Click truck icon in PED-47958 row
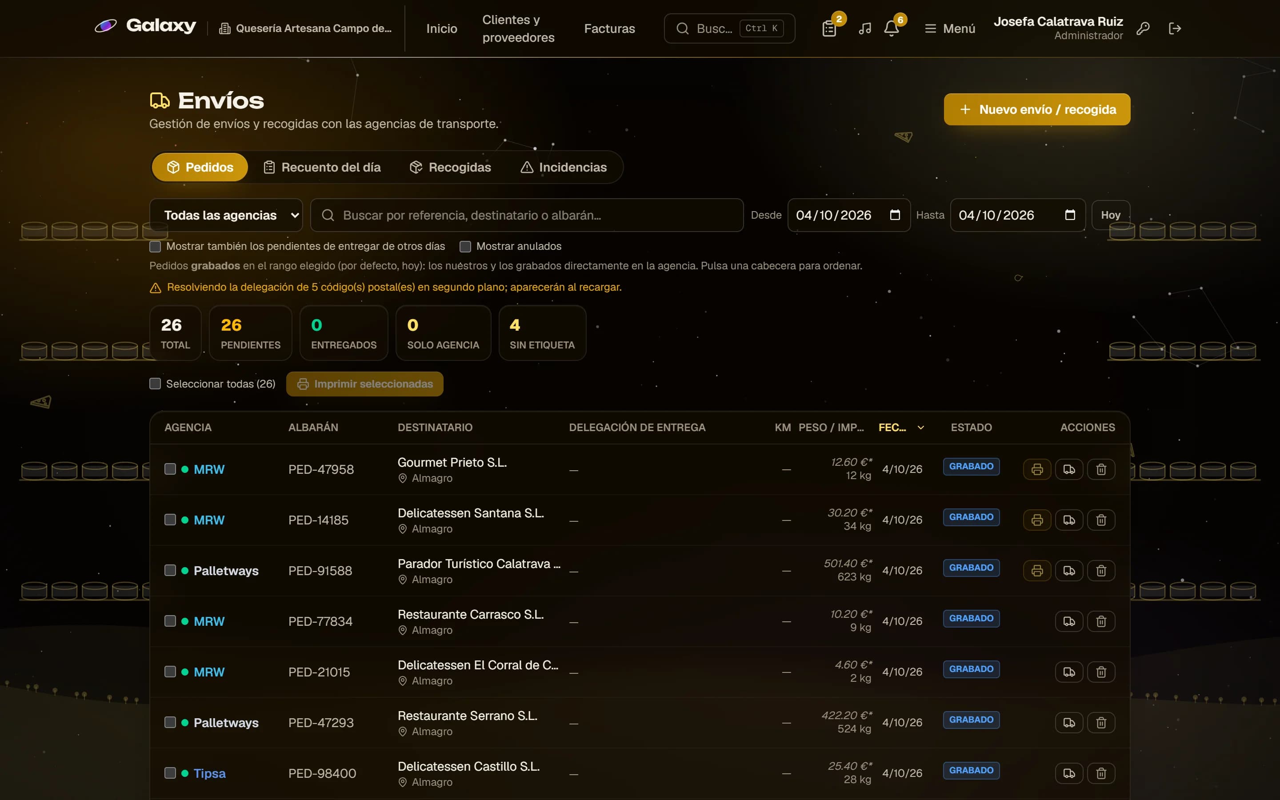This screenshot has width=1280, height=800. (x=1069, y=469)
